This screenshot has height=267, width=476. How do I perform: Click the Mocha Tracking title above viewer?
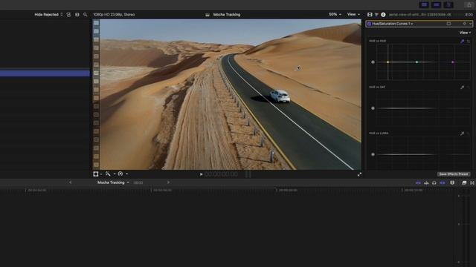click(226, 15)
